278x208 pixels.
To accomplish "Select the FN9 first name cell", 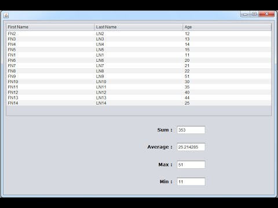I will click(x=50, y=76).
